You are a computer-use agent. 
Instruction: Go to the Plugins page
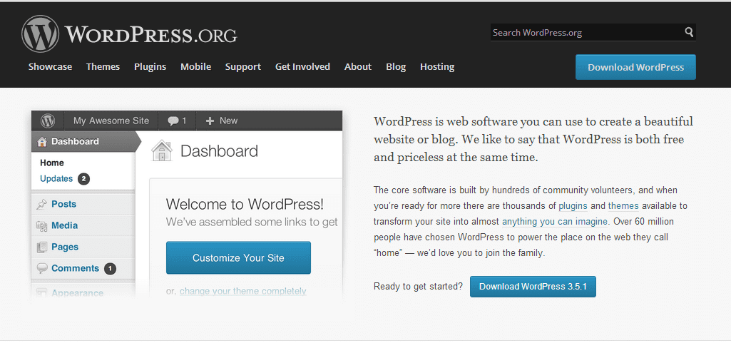[150, 66]
